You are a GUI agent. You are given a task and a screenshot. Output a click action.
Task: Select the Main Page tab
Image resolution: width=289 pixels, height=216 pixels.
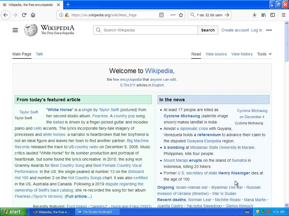pos(22,54)
